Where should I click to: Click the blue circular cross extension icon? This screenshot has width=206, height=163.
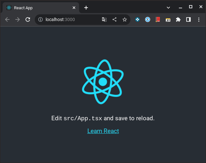[137, 19]
